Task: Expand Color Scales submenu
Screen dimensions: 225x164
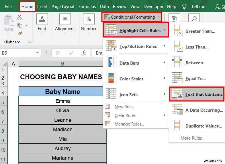Action: (x=136, y=79)
